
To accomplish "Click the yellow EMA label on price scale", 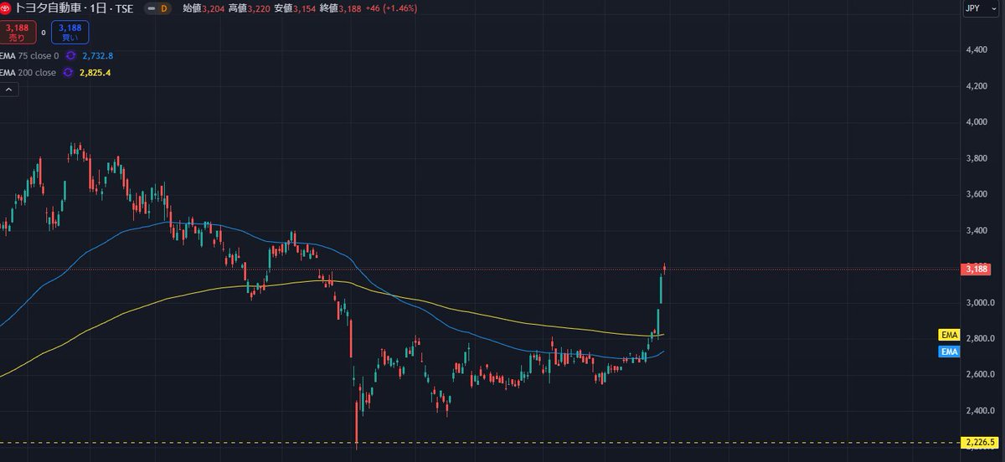I will [x=949, y=335].
